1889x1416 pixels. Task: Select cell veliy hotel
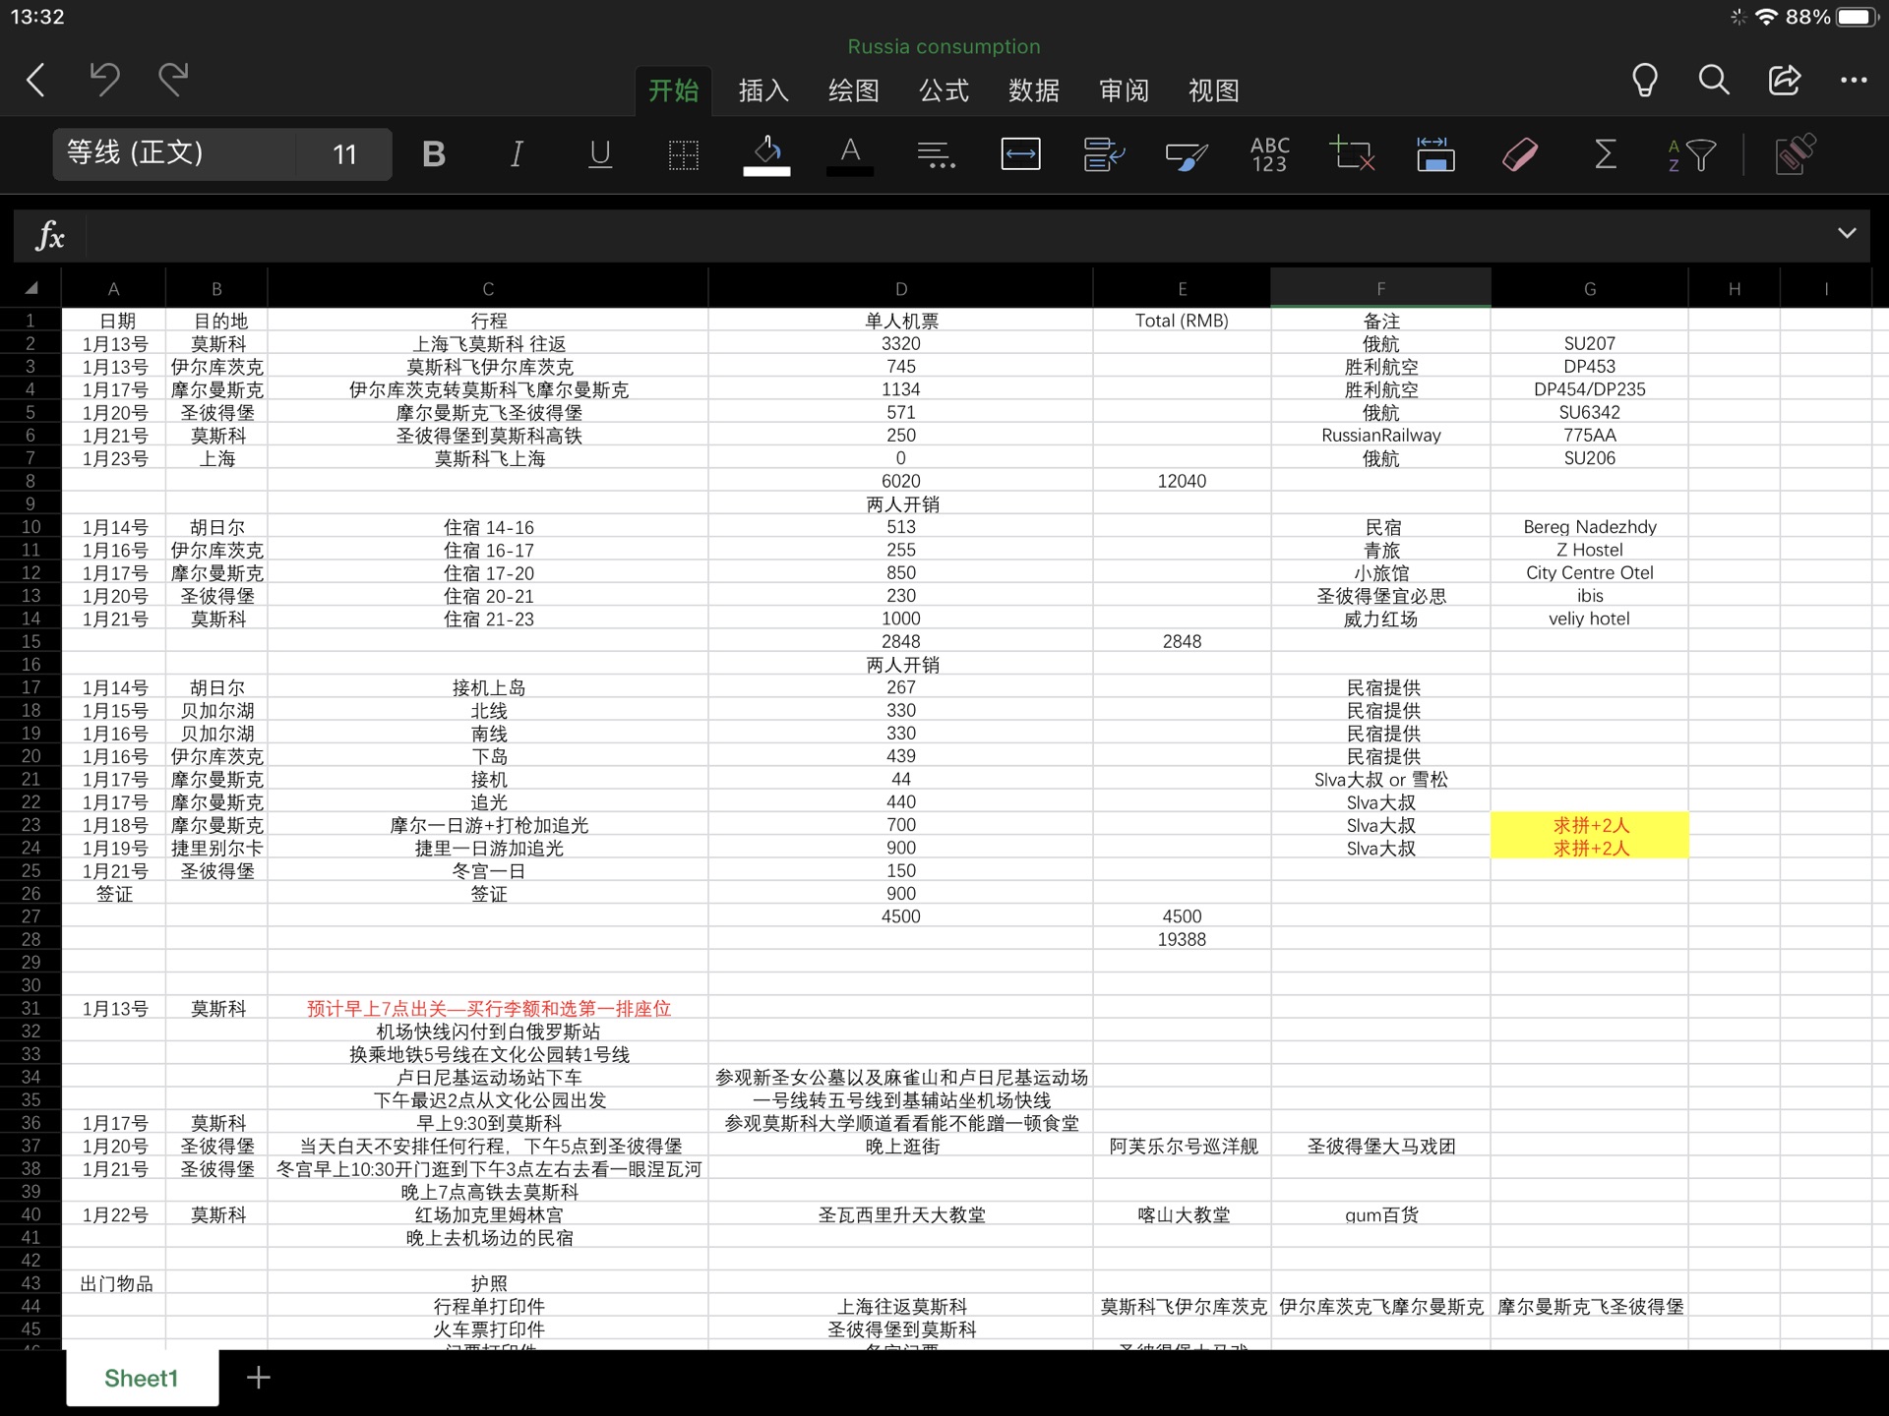coord(1590,619)
